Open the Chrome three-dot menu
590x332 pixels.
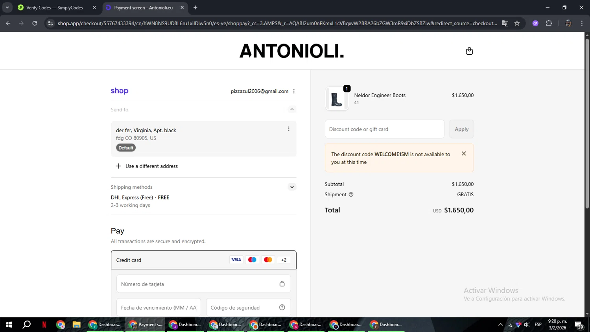pos(582,23)
